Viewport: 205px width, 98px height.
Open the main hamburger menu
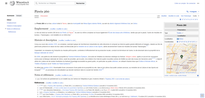[6, 3]
